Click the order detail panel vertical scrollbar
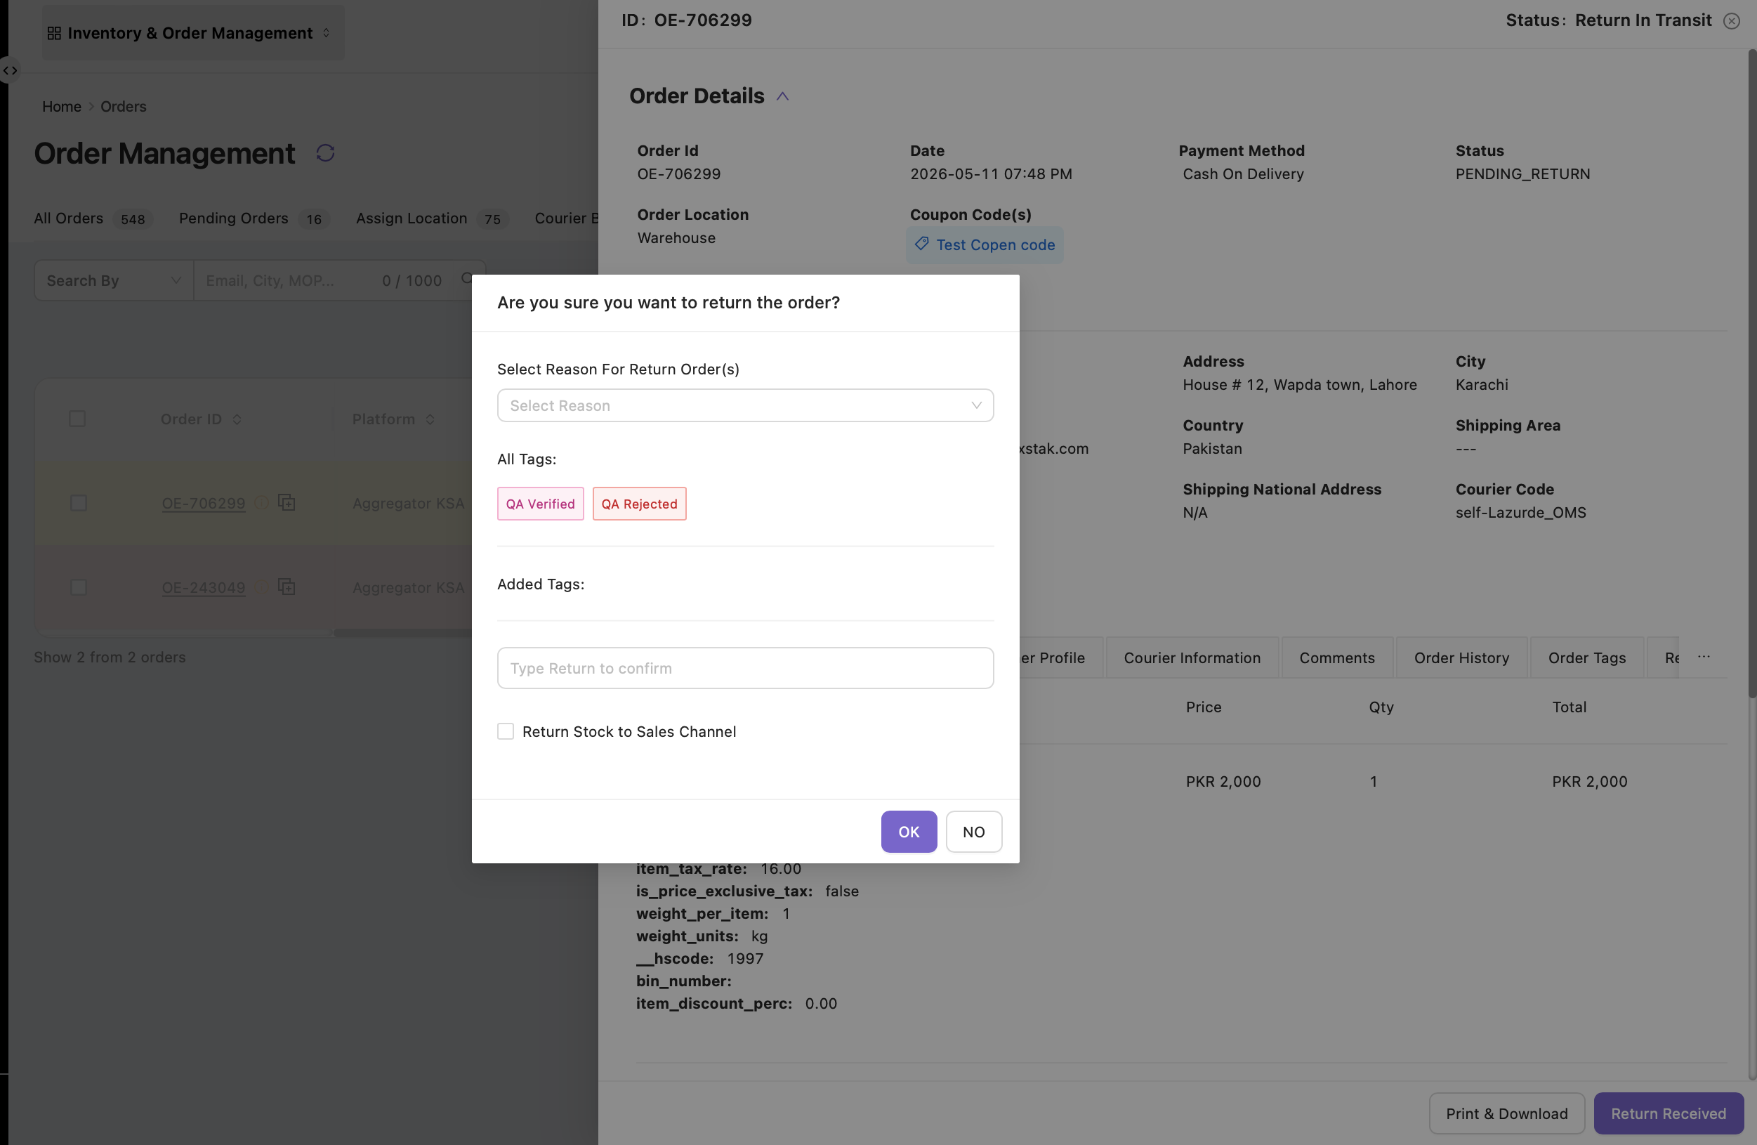This screenshot has width=1757, height=1145. coord(1752,373)
